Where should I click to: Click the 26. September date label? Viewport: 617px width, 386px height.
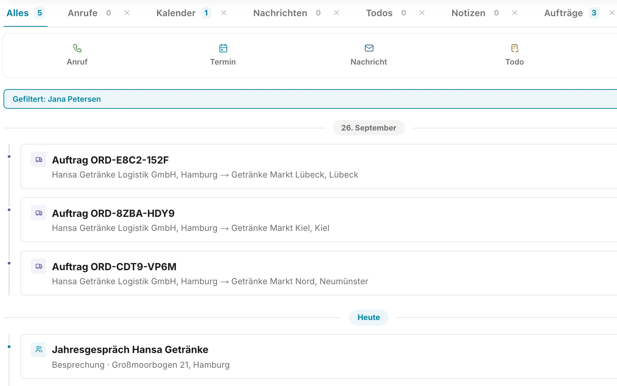pyautogui.click(x=369, y=128)
